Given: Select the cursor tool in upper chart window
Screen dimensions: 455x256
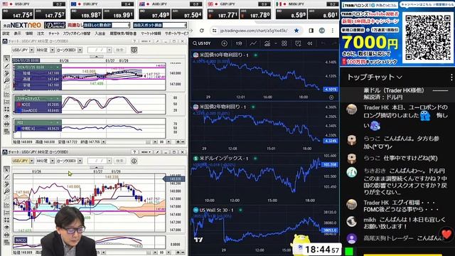Looking at the screenshot, I should [x=6, y=59].
